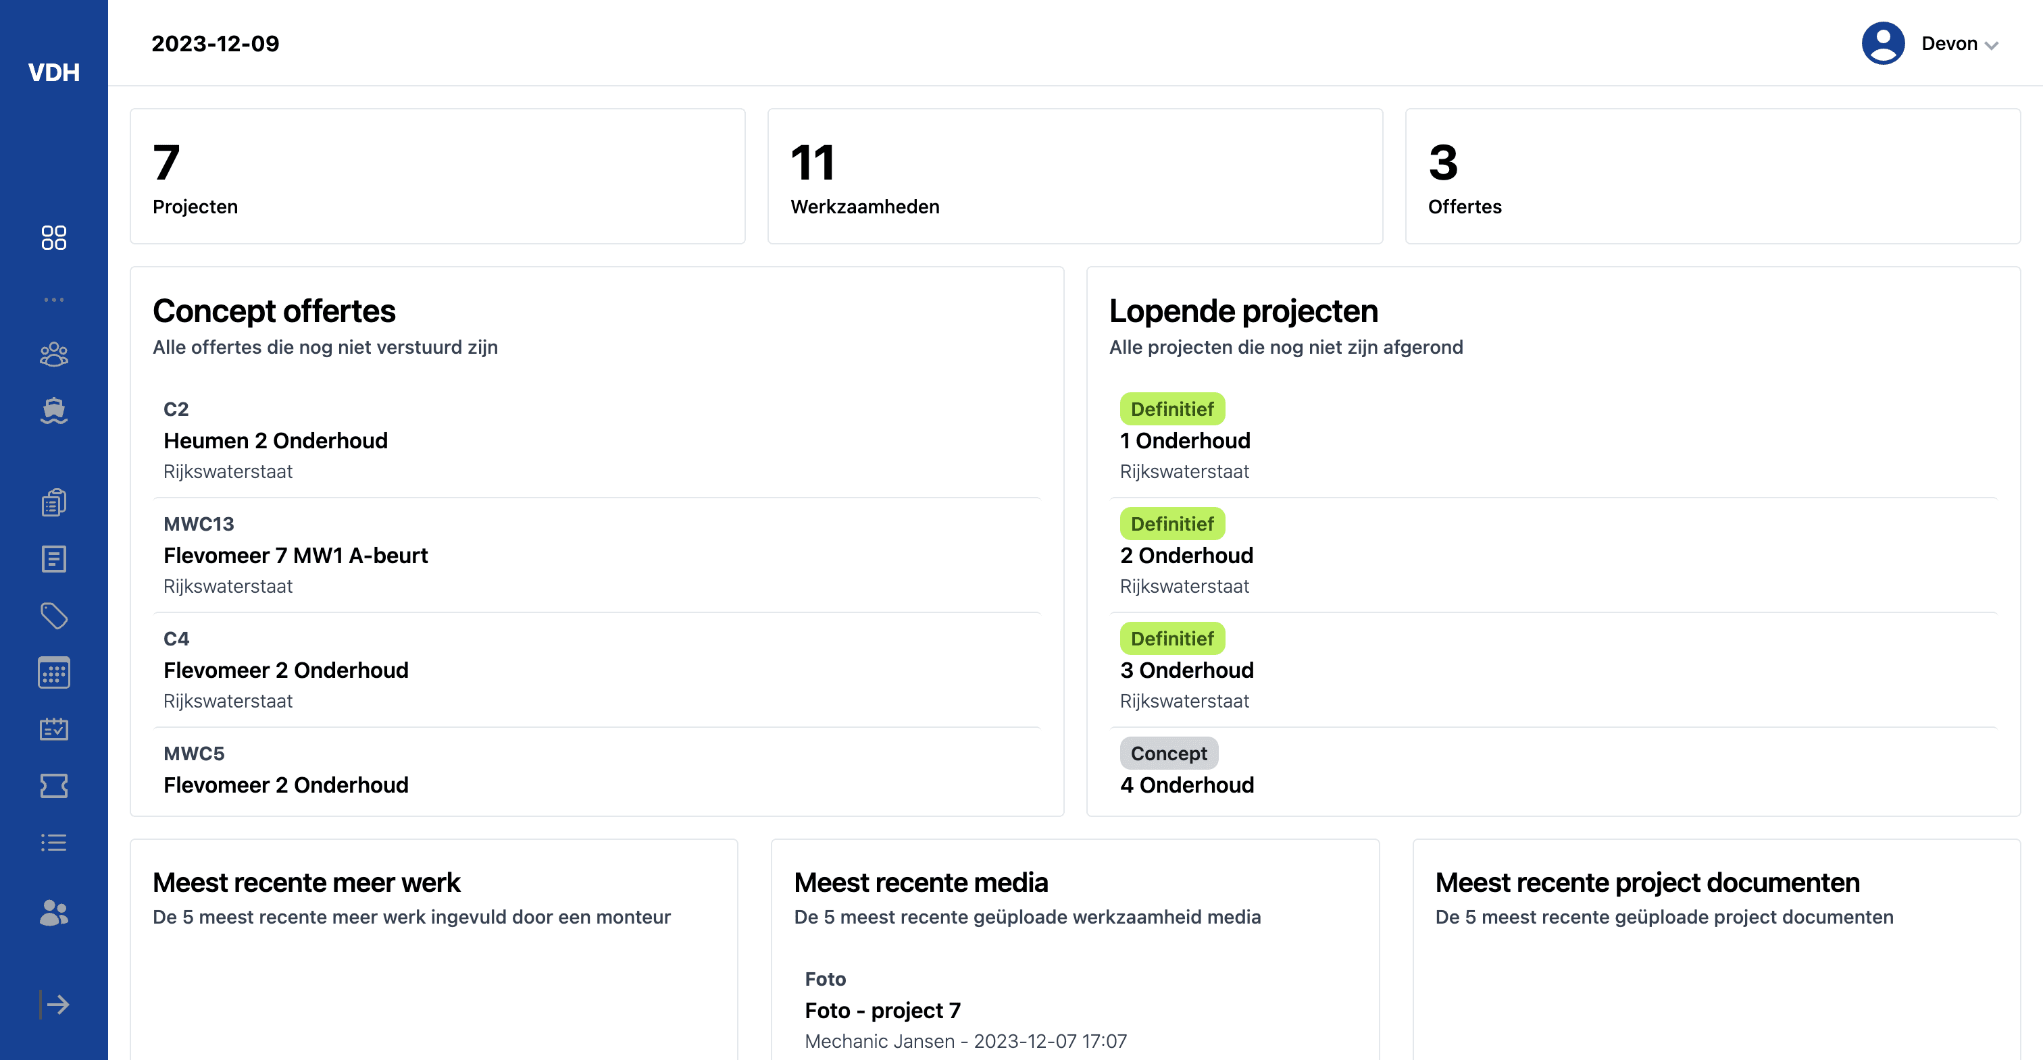This screenshot has height=1060, width=2043.
Task: Open the ticket icon in sidebar
Action: (x=54, y=786)
